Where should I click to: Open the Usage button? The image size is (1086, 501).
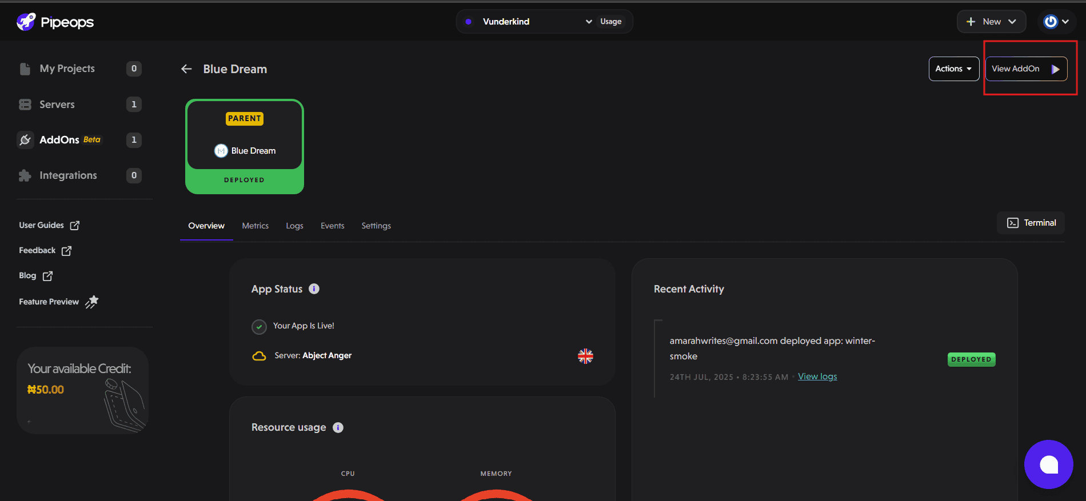click(611, 22)
